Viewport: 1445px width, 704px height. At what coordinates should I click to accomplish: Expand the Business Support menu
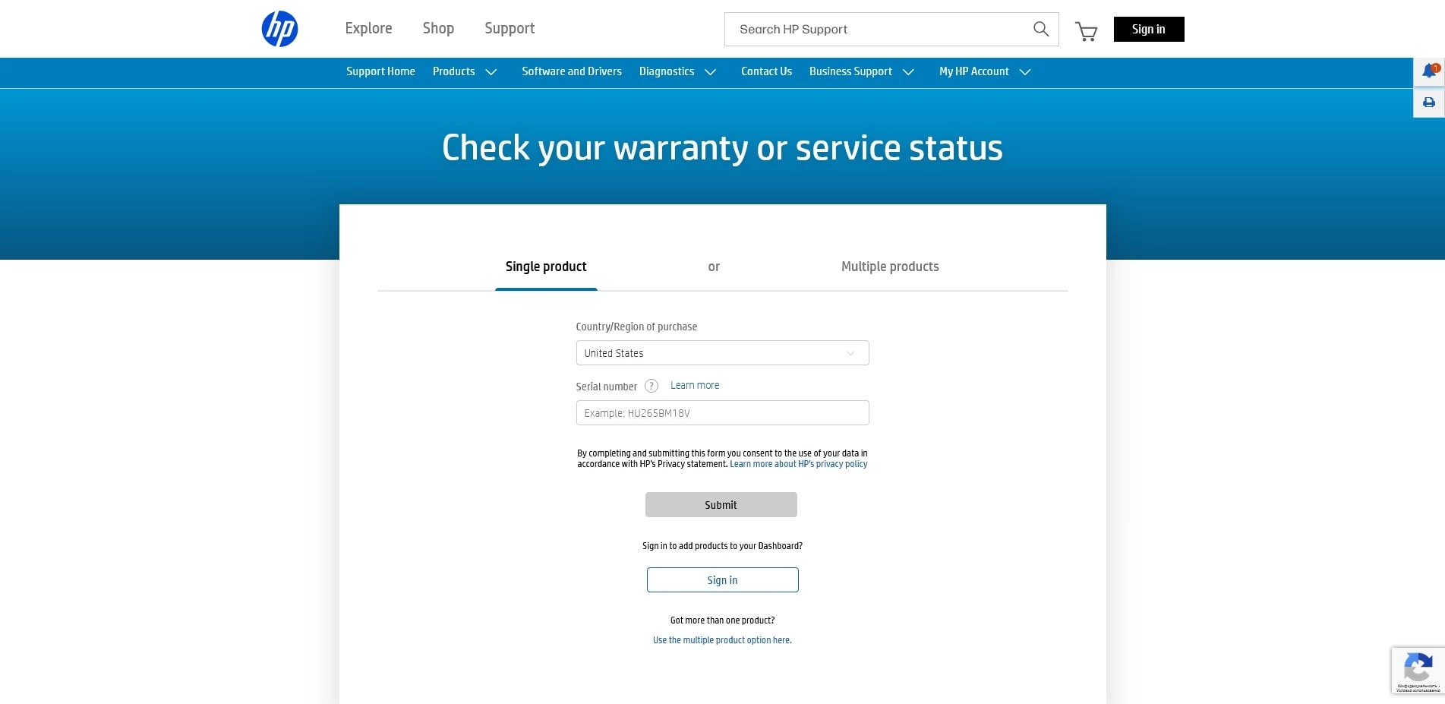(x=861, y=71)
